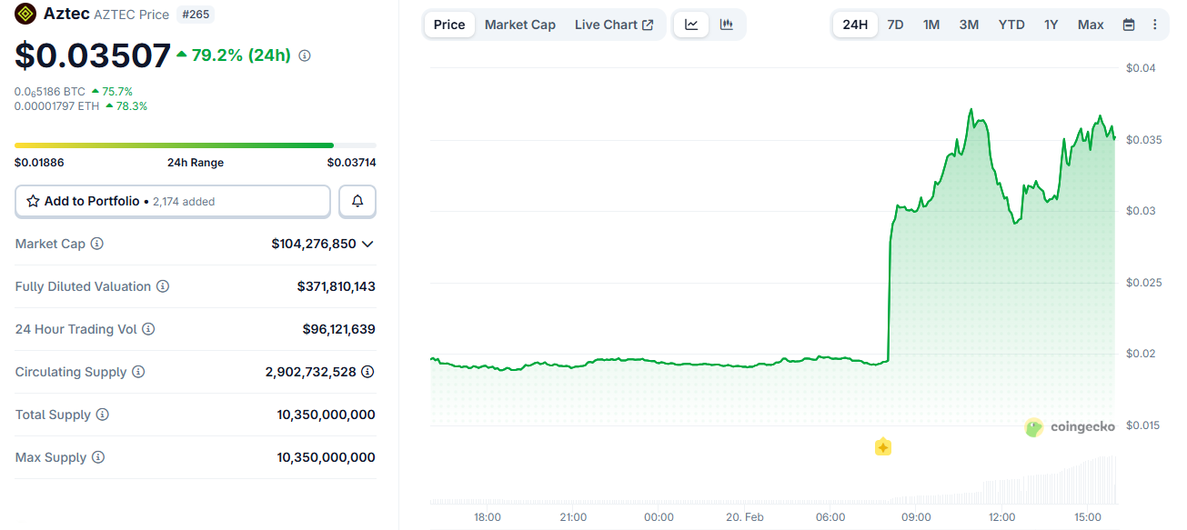Expand the Market Cap chevron
Viewport: 1187px width, 530px height.
367,244
